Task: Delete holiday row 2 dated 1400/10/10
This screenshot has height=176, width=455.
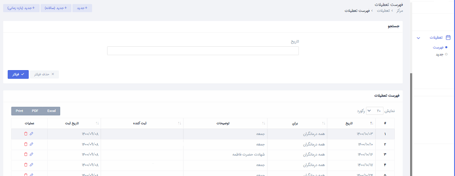Action: (x=25, y=144)
